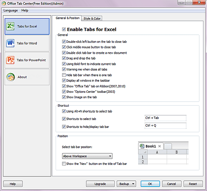
Task: Confirm settings with the OK button
Action: pyautogui.click(x=150, y=184)
